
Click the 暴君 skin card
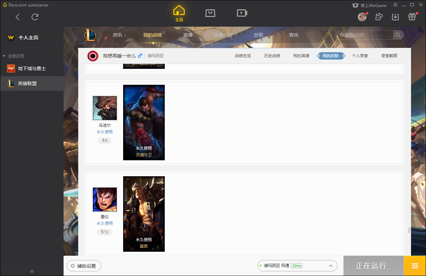(x=144, y=214)
